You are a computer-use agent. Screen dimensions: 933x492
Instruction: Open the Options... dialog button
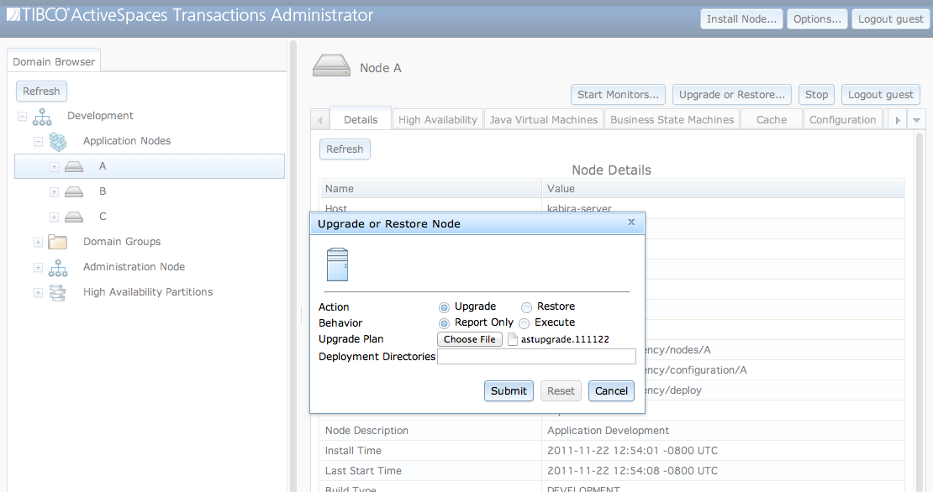tap(817, 19)
